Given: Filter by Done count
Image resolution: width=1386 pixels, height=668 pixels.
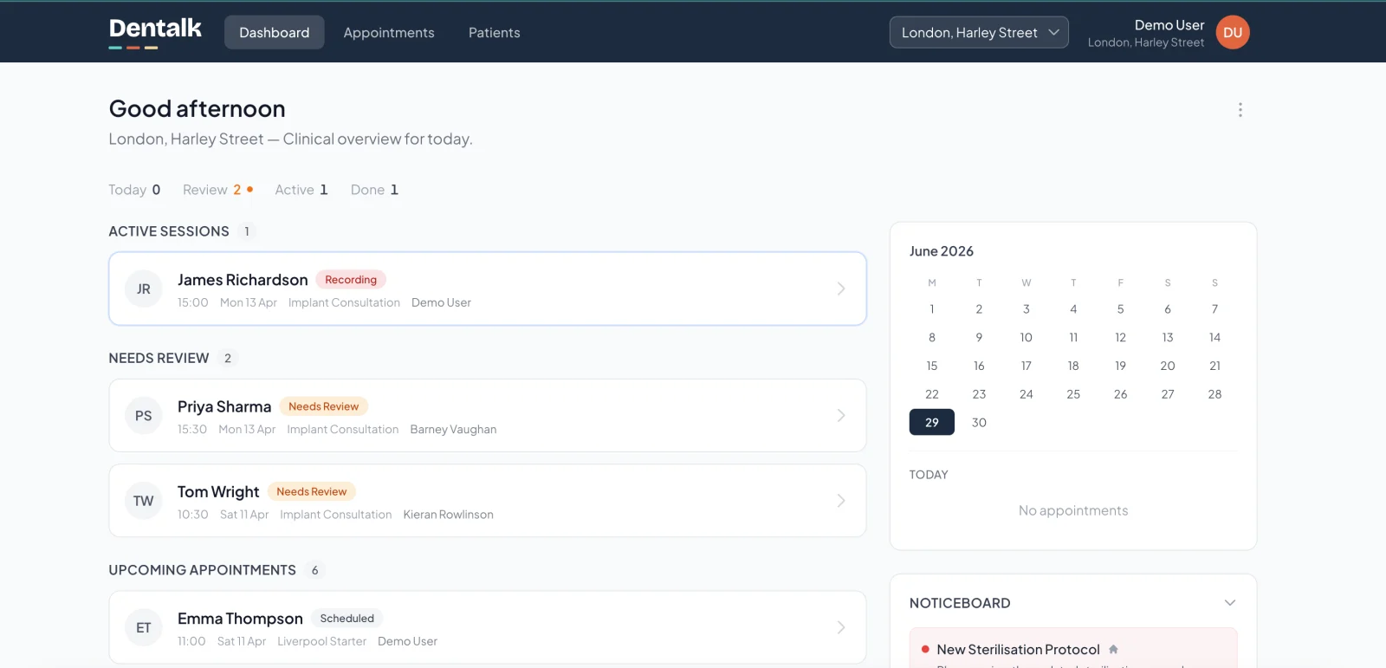Looking at the screenshot, I should pyautogui.click(x=374, y=190).
